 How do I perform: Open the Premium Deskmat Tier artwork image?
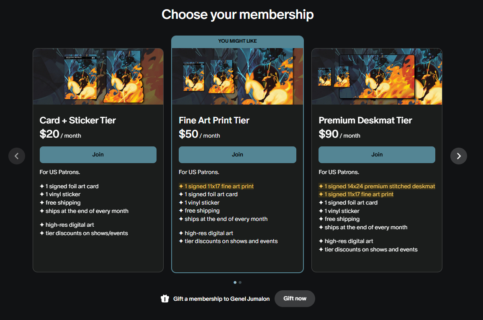pos(377,77)
